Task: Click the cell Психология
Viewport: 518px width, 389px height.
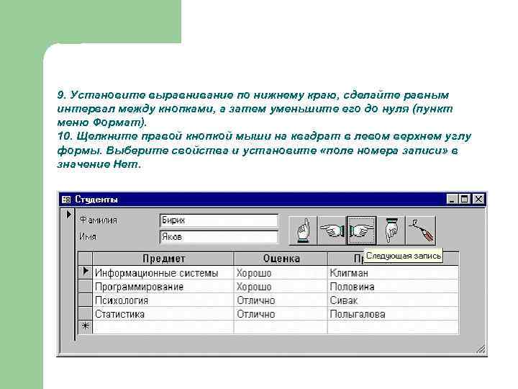Action: point(163,300)
